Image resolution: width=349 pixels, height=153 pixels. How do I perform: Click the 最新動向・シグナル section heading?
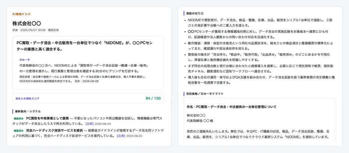click(28, 111)
